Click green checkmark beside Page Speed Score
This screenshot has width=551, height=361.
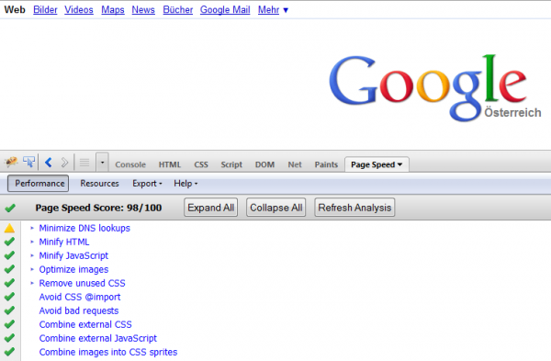pyautogui.click(x=10, y=208)
